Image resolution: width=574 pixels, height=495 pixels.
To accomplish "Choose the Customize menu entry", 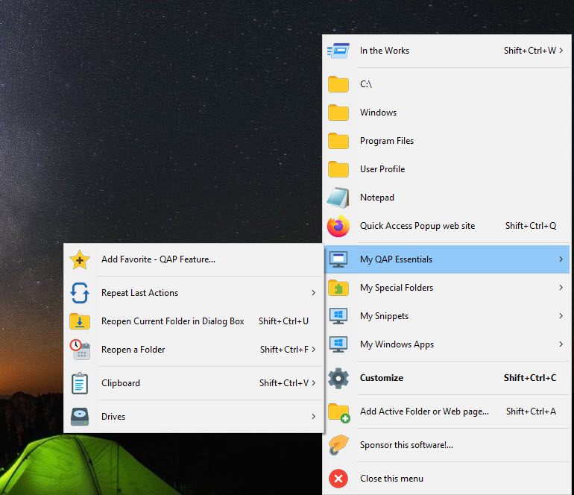I will point(447,378).
